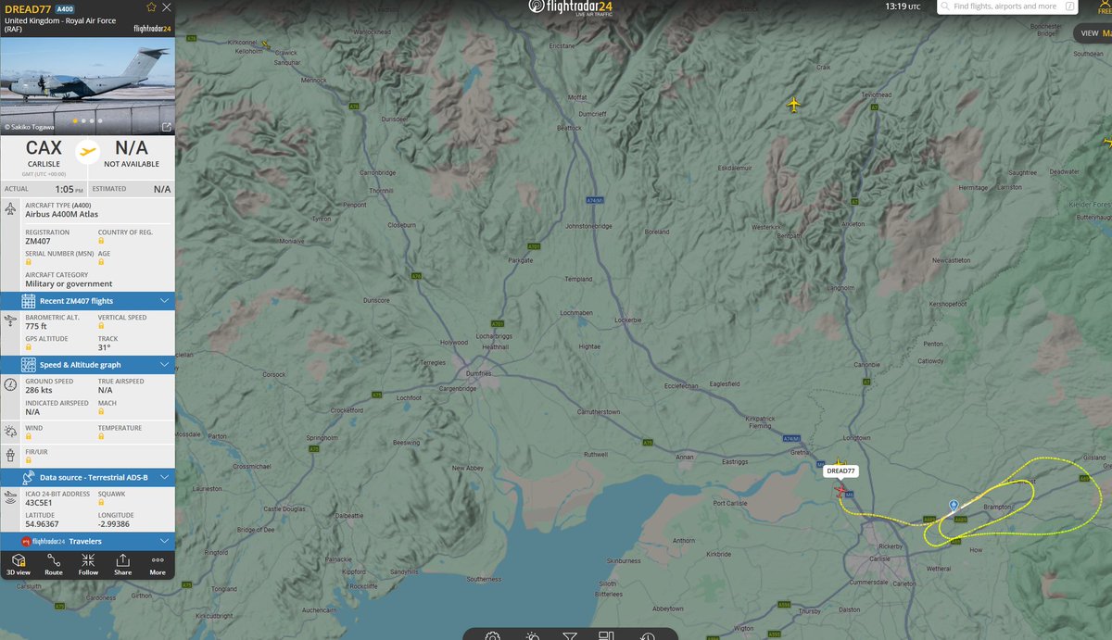Click the locked Mach padlock icon
1112x640 pixels.
click(x=101, y=411)
